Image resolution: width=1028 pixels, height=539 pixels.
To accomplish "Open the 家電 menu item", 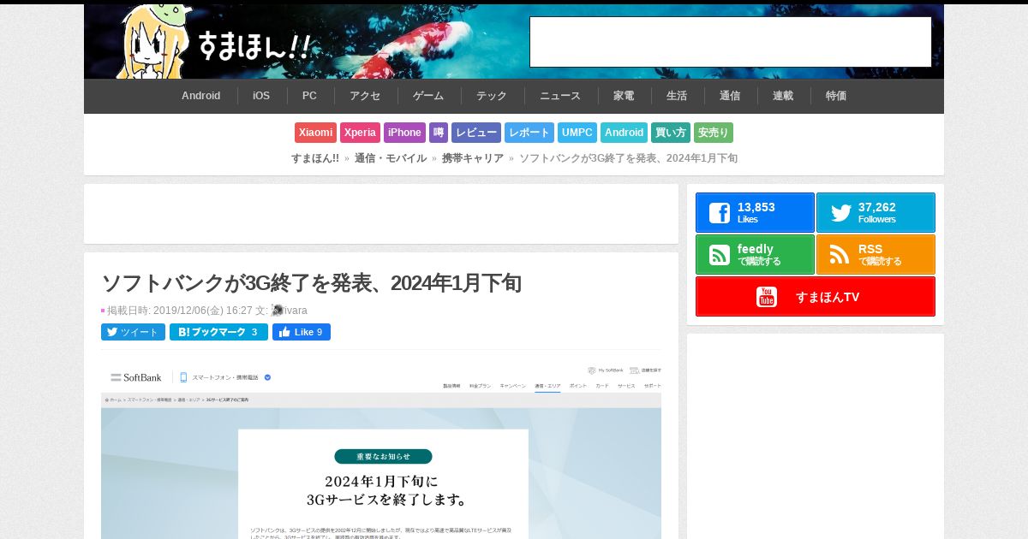I will [624, 96].
